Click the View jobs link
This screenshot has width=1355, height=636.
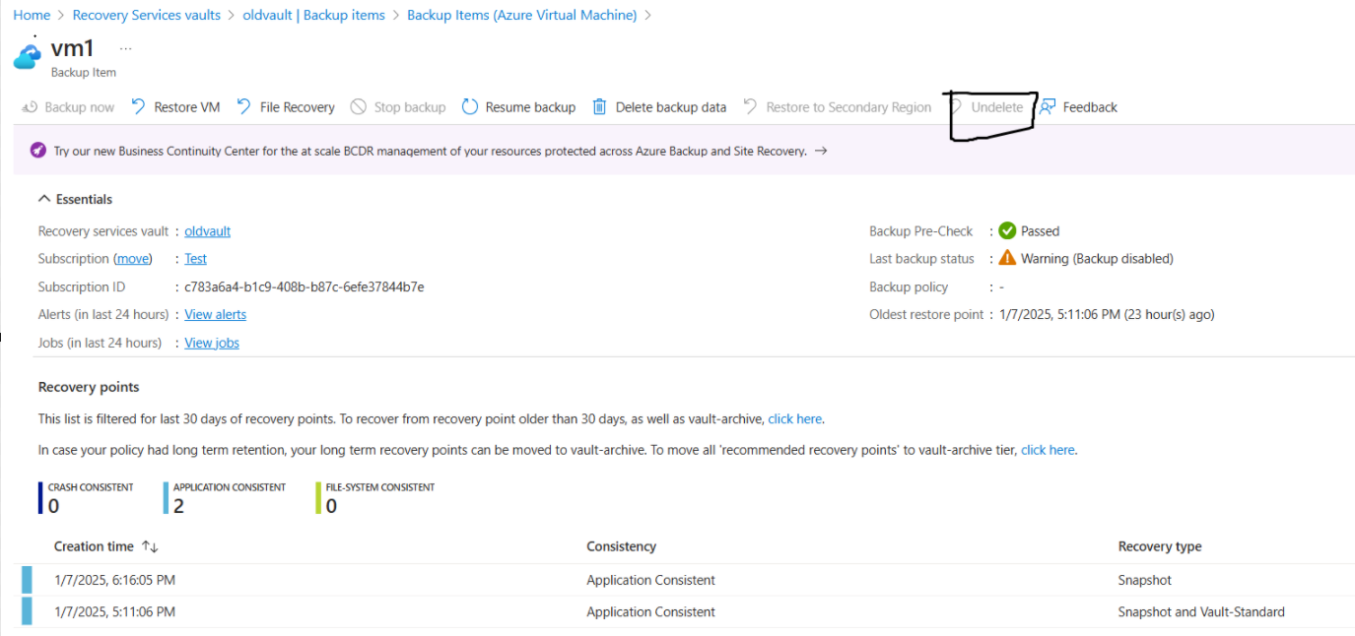pos(212,343)
